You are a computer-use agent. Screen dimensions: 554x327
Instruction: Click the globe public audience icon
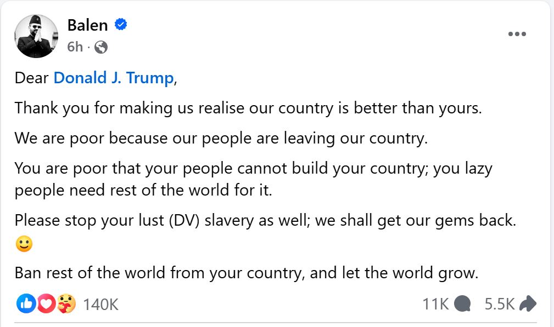pyautogui.click(x=100, y=48)
